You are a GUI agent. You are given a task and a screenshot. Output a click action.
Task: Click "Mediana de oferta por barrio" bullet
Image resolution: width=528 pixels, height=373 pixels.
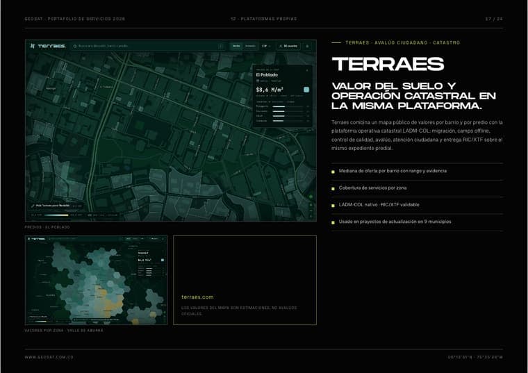(x=393, y=171)
